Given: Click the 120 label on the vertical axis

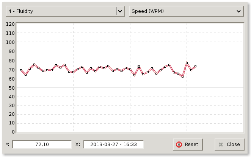Looking at the screenshot, I should coord(10,24).
